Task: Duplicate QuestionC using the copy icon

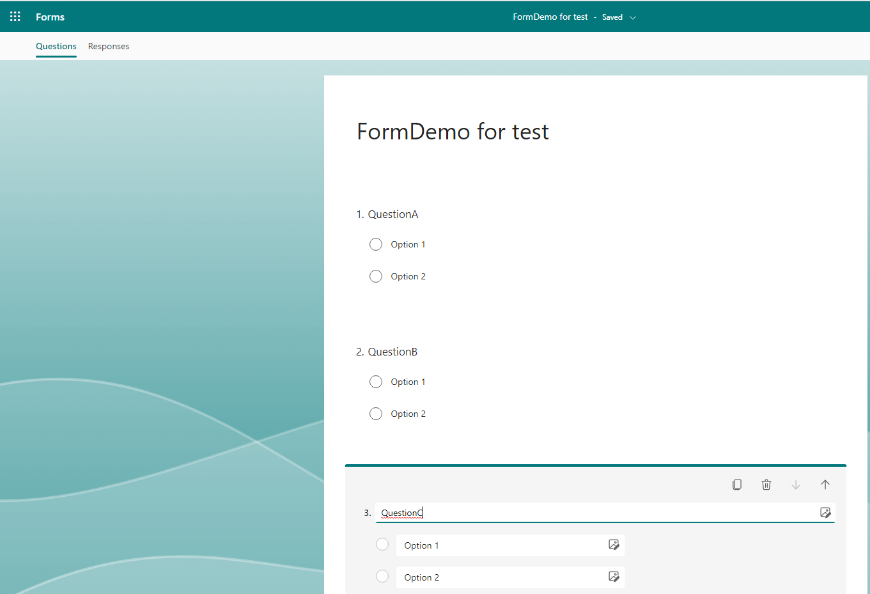Action: [737, 484]
